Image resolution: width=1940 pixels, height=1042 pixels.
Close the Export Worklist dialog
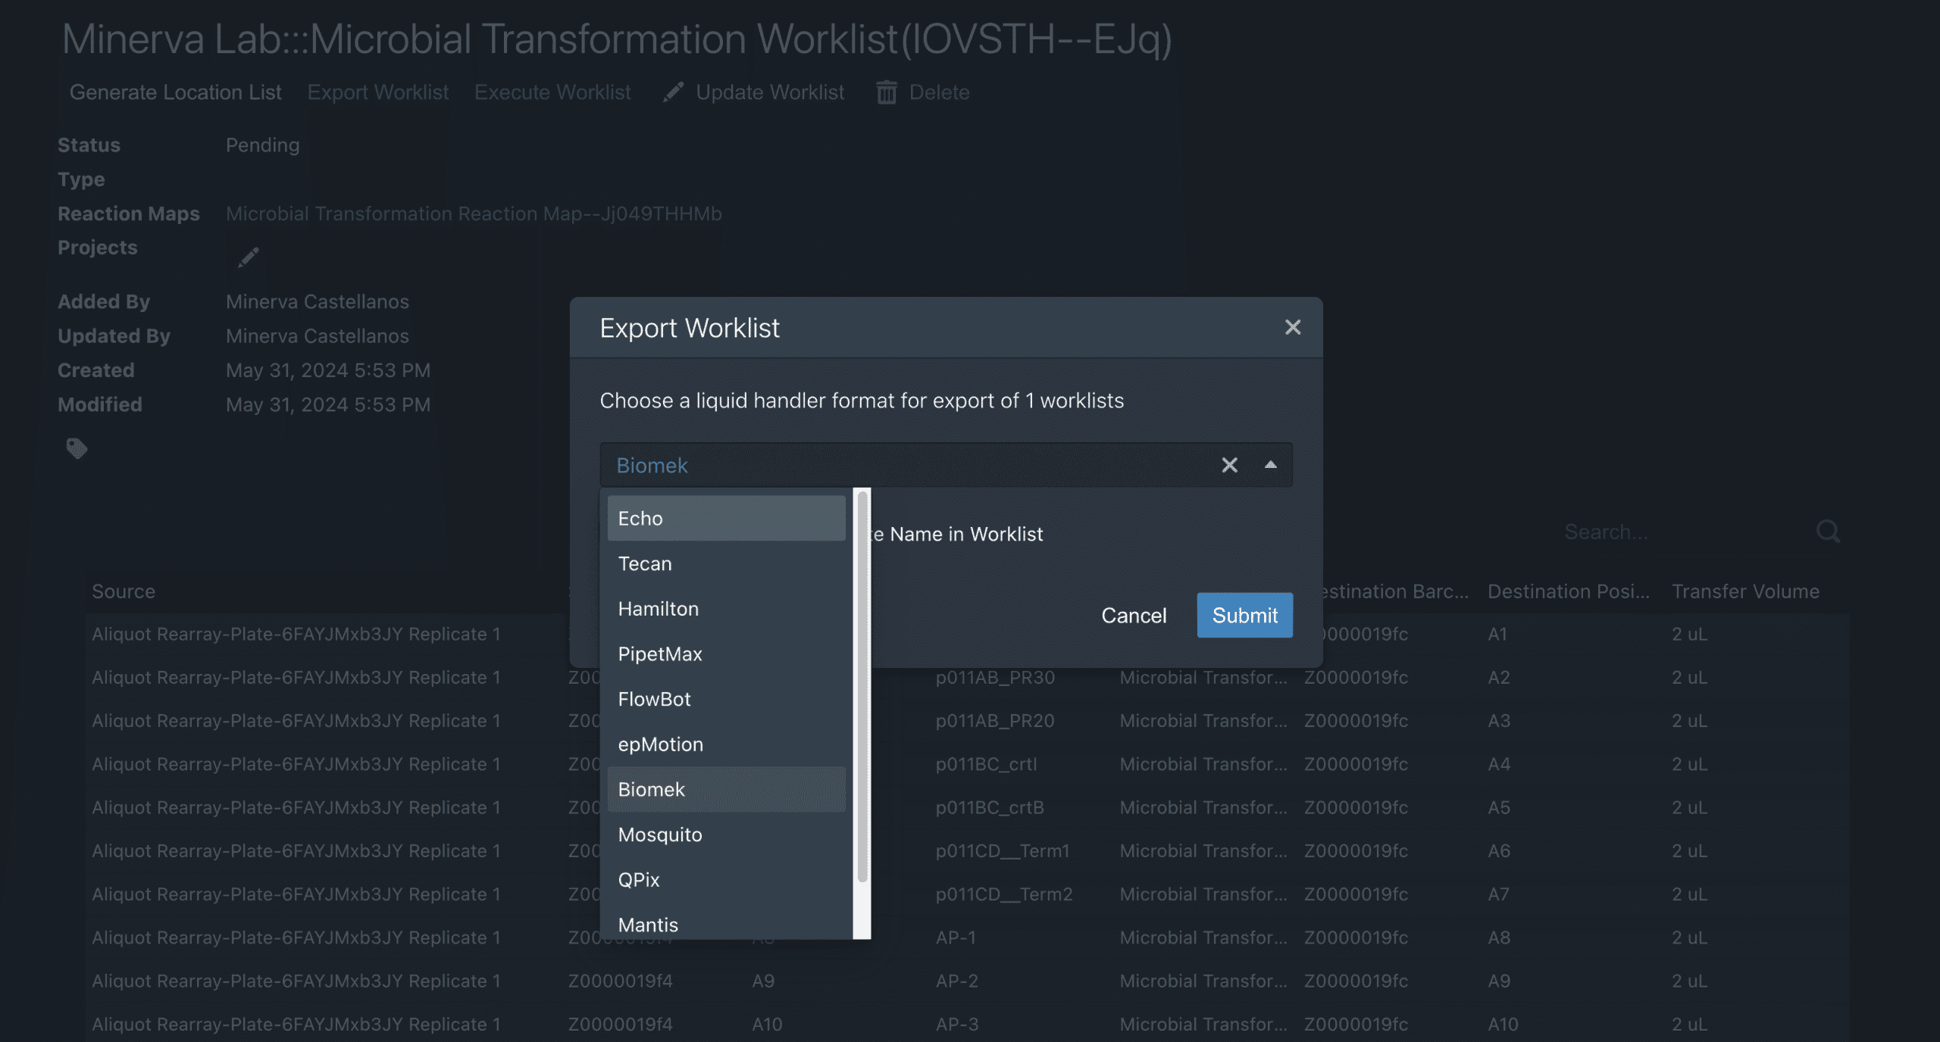pyautogui.click(x=1292, y=327)
